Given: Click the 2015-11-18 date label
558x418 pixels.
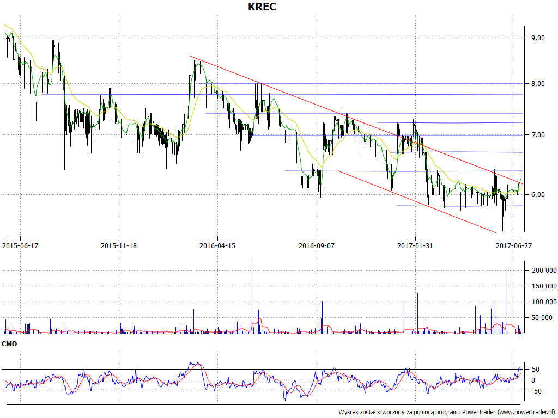Looking at the screenshot, I should click(119, 245).
